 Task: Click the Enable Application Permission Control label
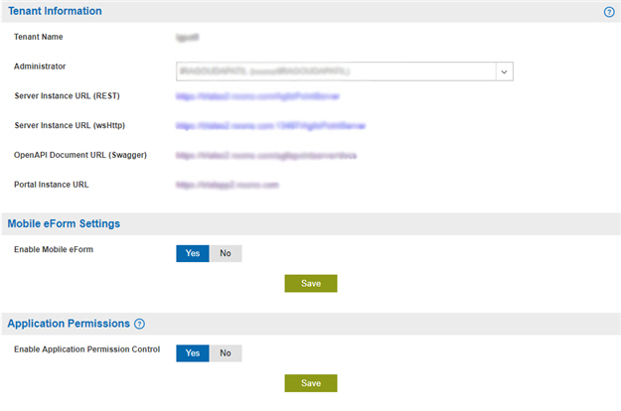[87, 349]
